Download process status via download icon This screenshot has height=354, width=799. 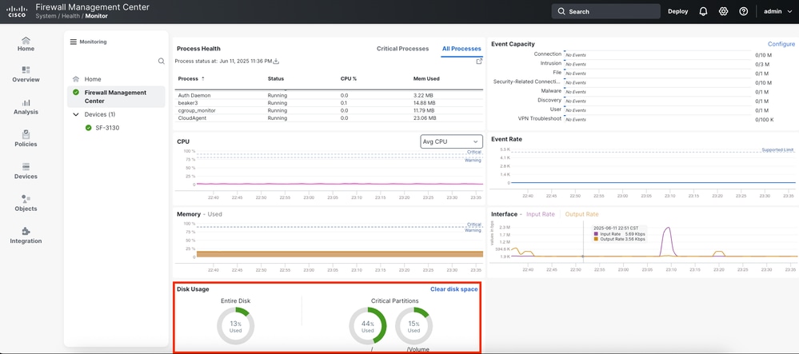[x=276, y=61]
